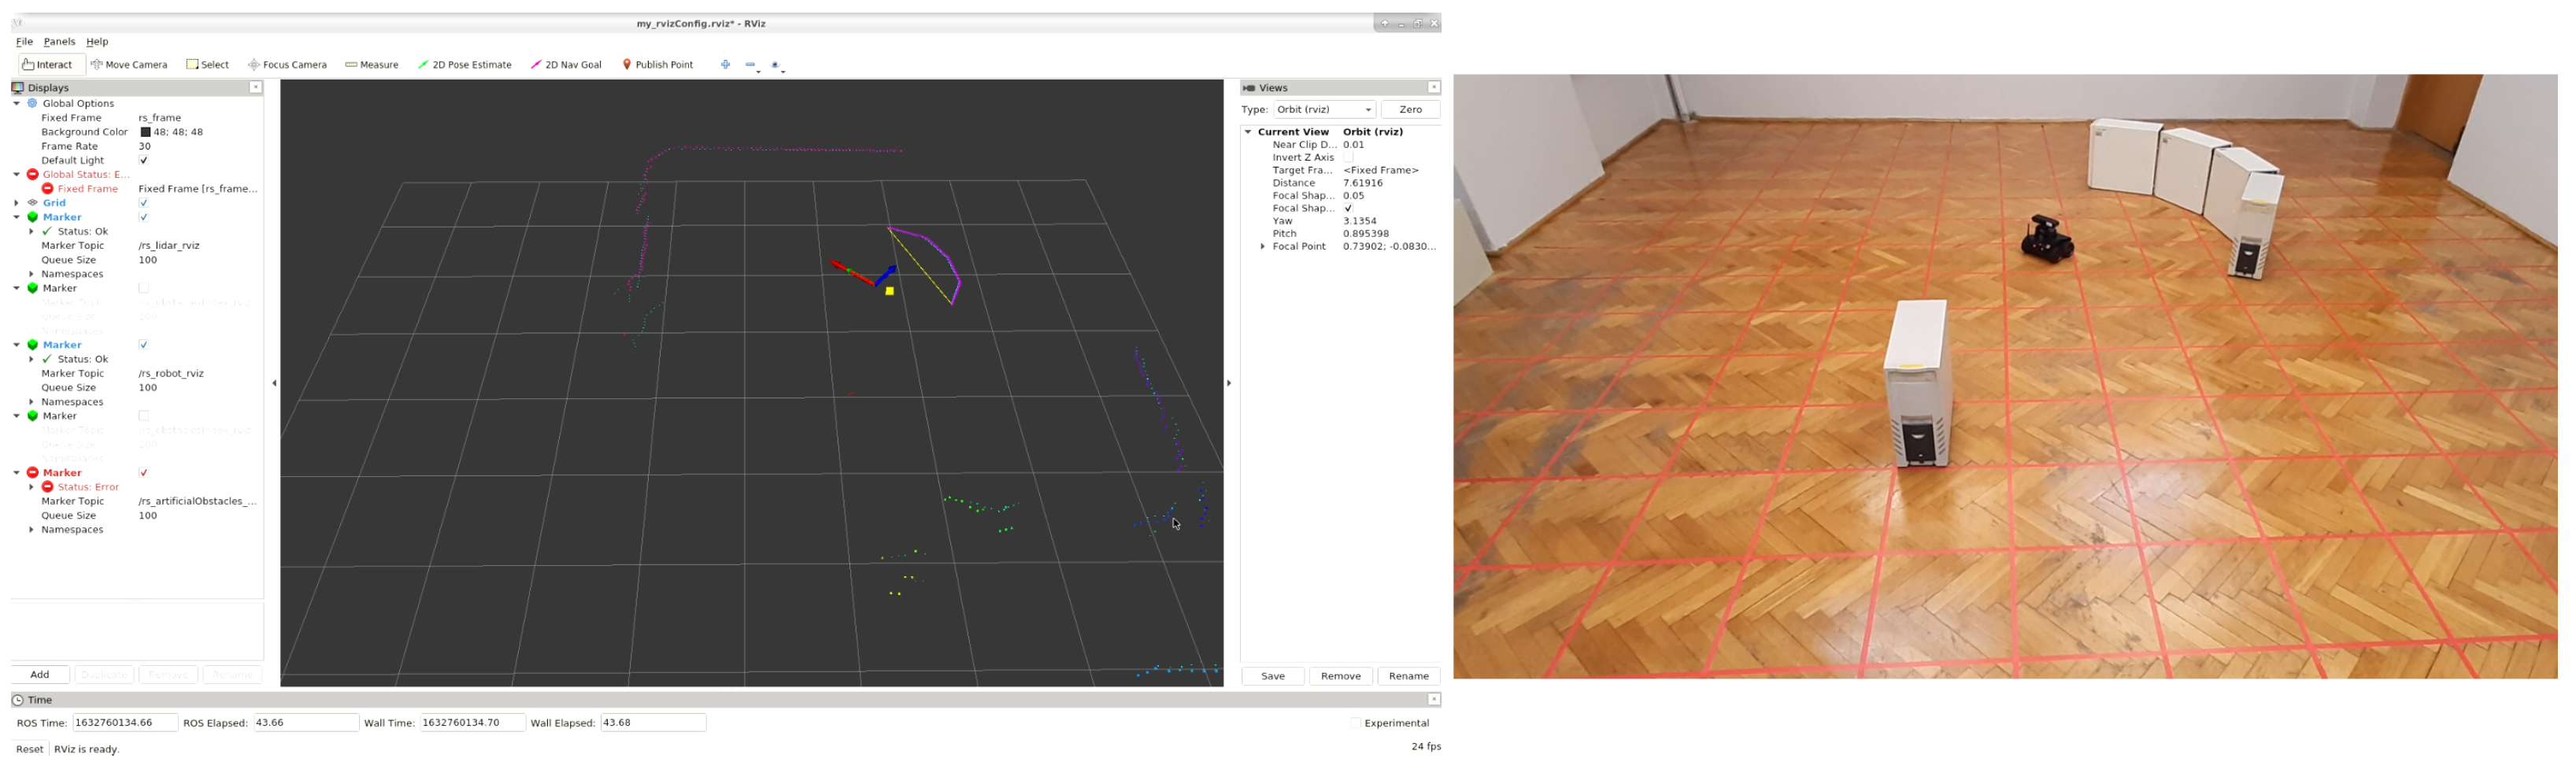The width and height of the screenshot is (2576, 773).
Task: Close the Displays panel
Action: click(x=255, y=88)
